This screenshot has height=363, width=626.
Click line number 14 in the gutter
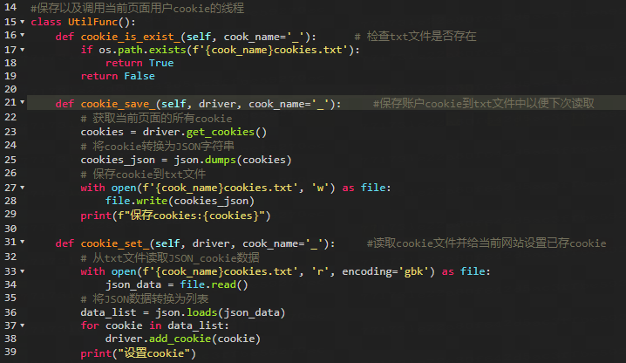pos(10,7)
